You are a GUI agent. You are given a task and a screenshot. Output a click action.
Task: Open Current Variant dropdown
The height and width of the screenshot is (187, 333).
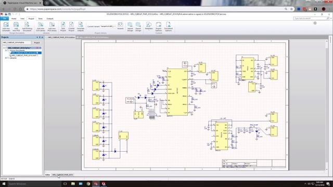(x=108, y=26)
